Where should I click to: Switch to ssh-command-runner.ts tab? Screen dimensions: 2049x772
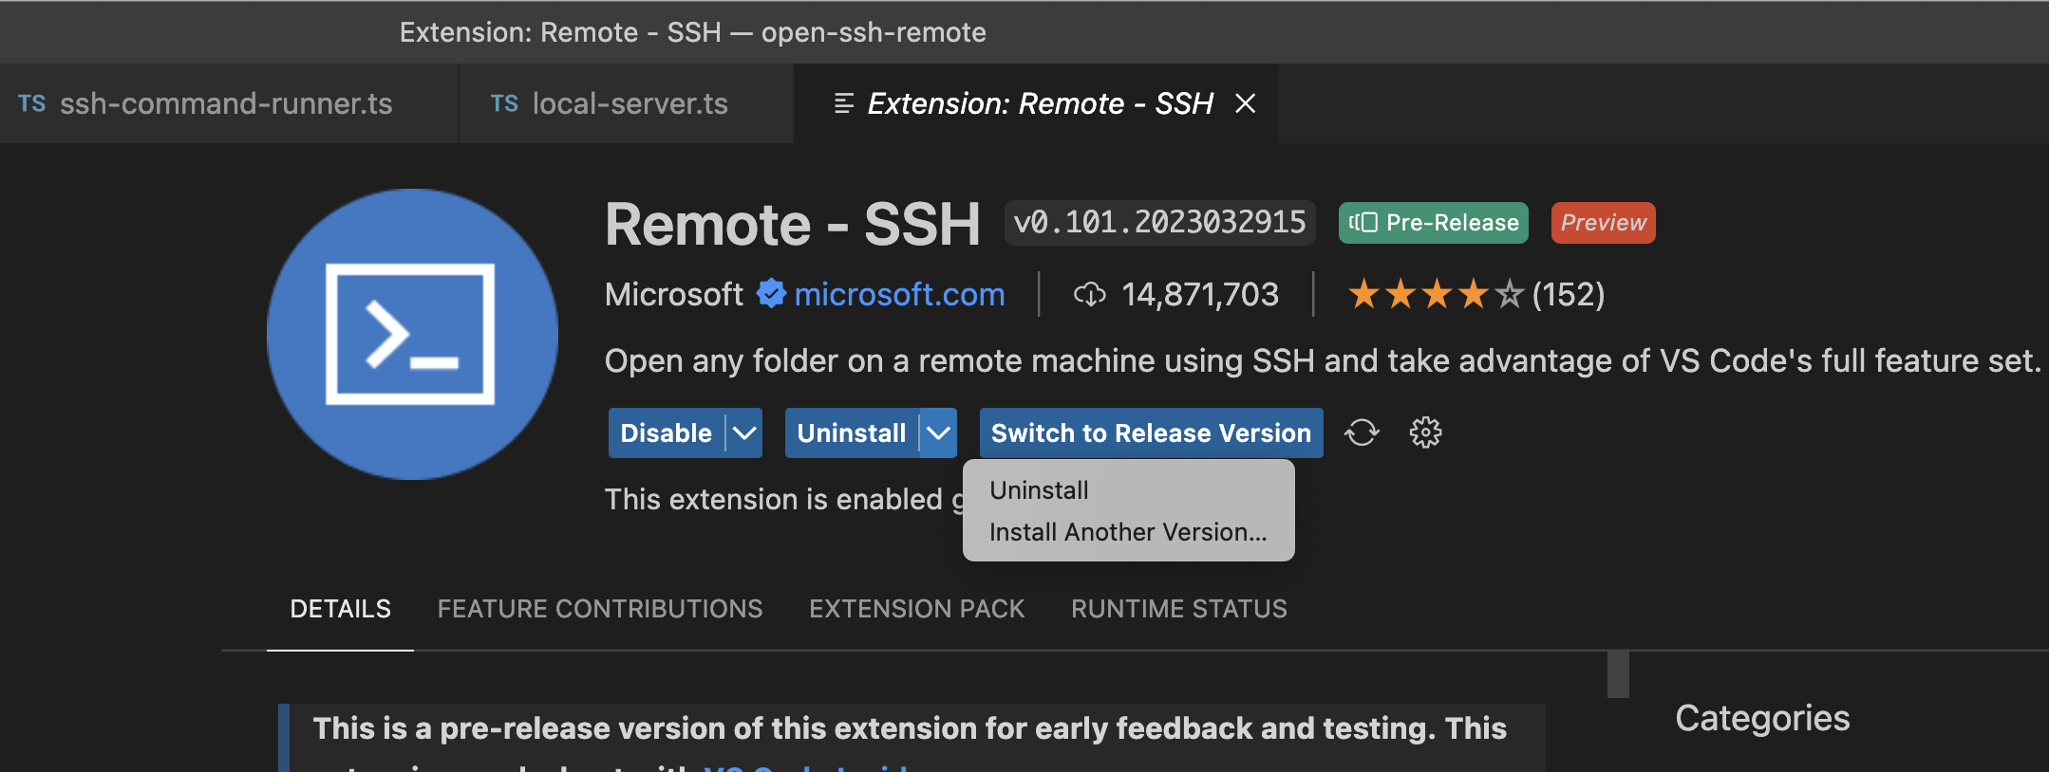tap(225, 103)
